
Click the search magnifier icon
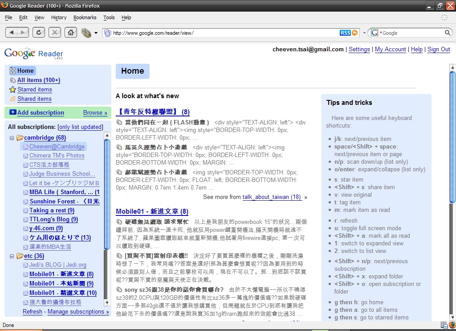448,33
